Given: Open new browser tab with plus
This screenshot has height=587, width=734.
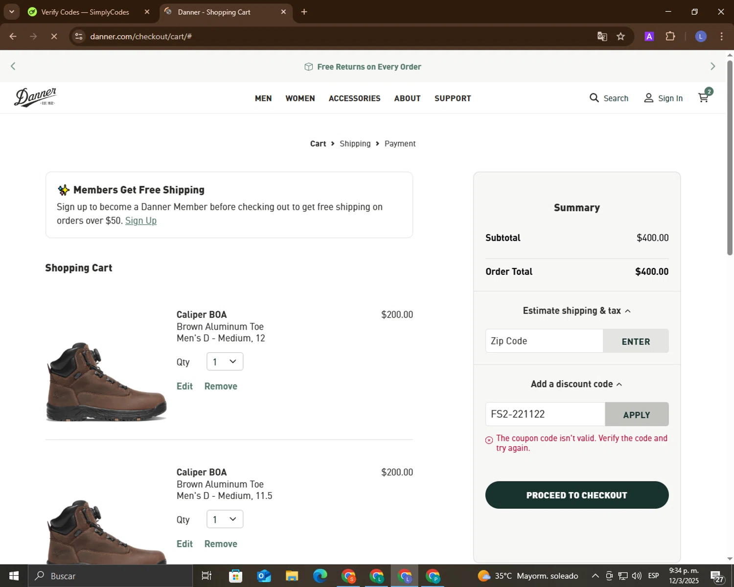Looking at the screenshot, I should click(304, 12).
